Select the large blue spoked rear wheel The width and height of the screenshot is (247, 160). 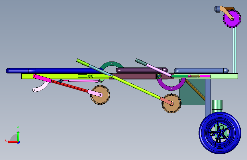220,133
